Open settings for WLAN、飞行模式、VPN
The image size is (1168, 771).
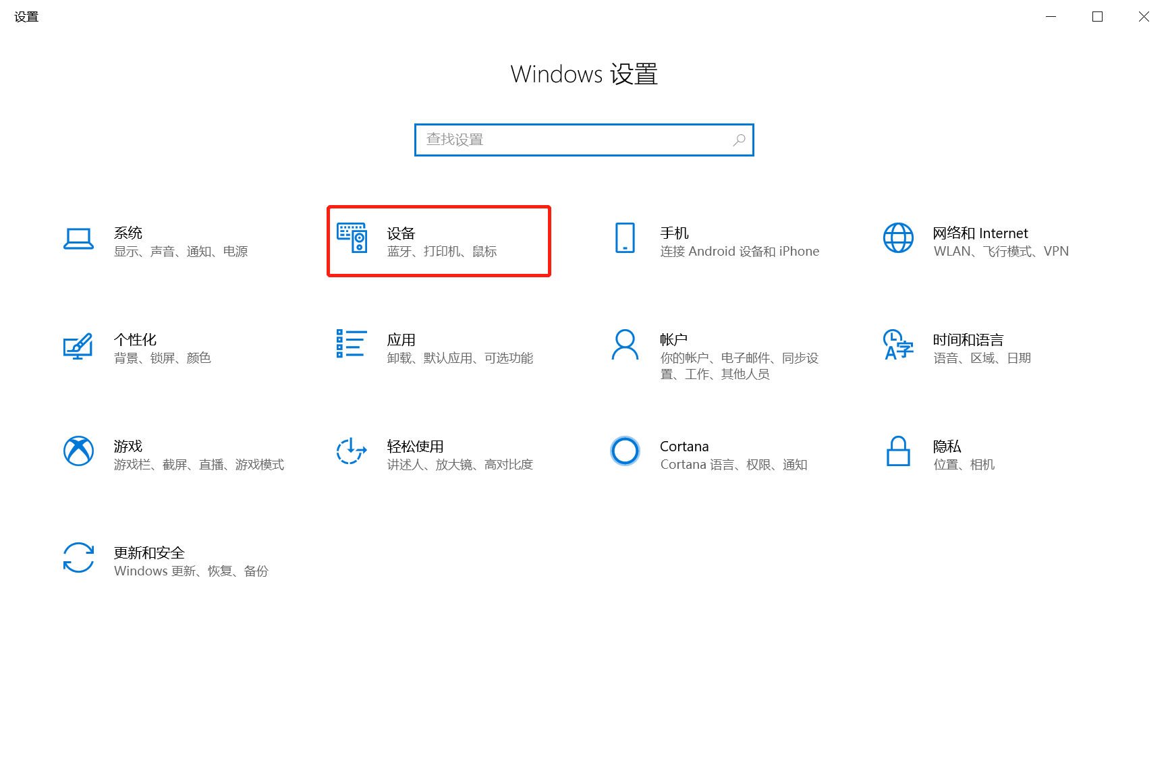click(1001, 251)
